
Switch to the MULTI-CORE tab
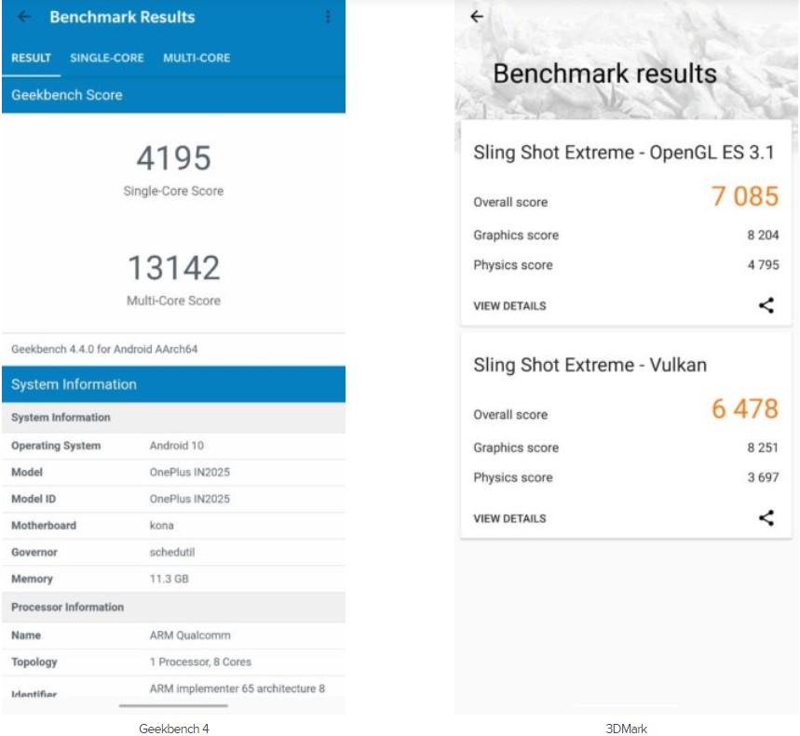click(197, 58)
